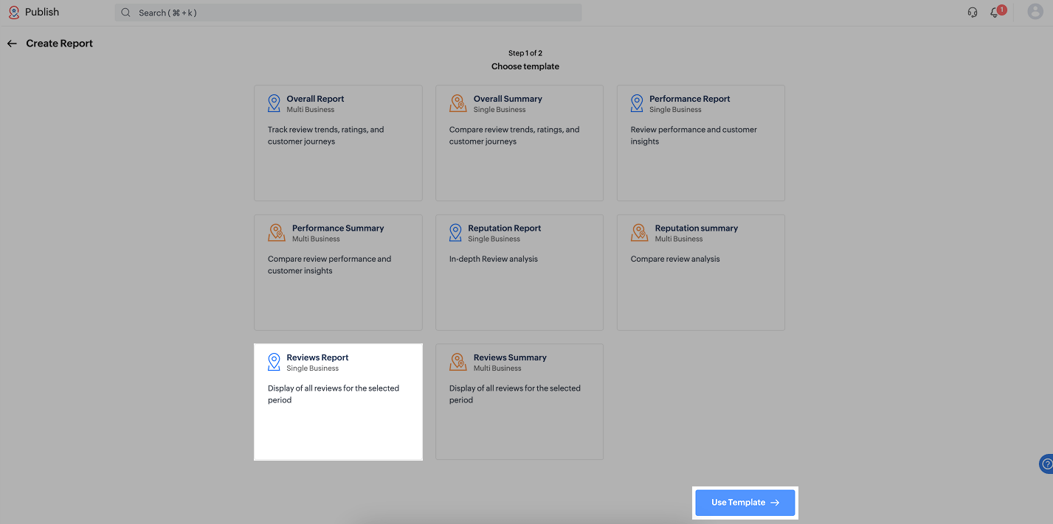Click the arrow inside Use Template button
1053x524 pixels.
(775, 503)
